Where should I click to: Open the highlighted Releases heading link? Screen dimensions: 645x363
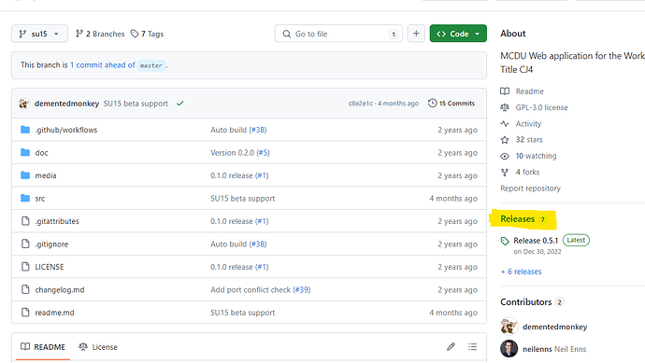click(x=518, y=219)
